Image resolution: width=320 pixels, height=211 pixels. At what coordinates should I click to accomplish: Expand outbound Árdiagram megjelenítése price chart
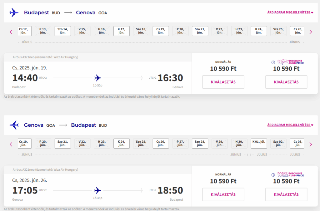[x=290, y=12]
